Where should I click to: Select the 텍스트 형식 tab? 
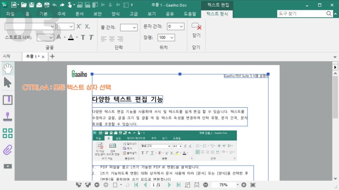coord(217,14)
